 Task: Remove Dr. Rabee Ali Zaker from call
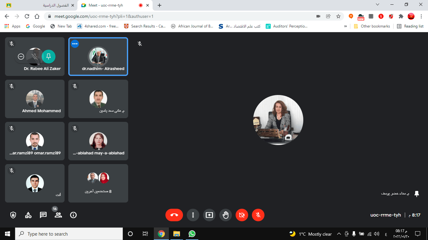pos(21,57)
